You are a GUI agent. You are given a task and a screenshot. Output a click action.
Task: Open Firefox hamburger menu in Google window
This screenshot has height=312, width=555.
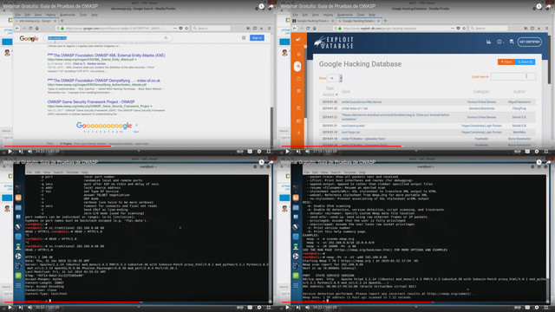(x=270, y=28)
